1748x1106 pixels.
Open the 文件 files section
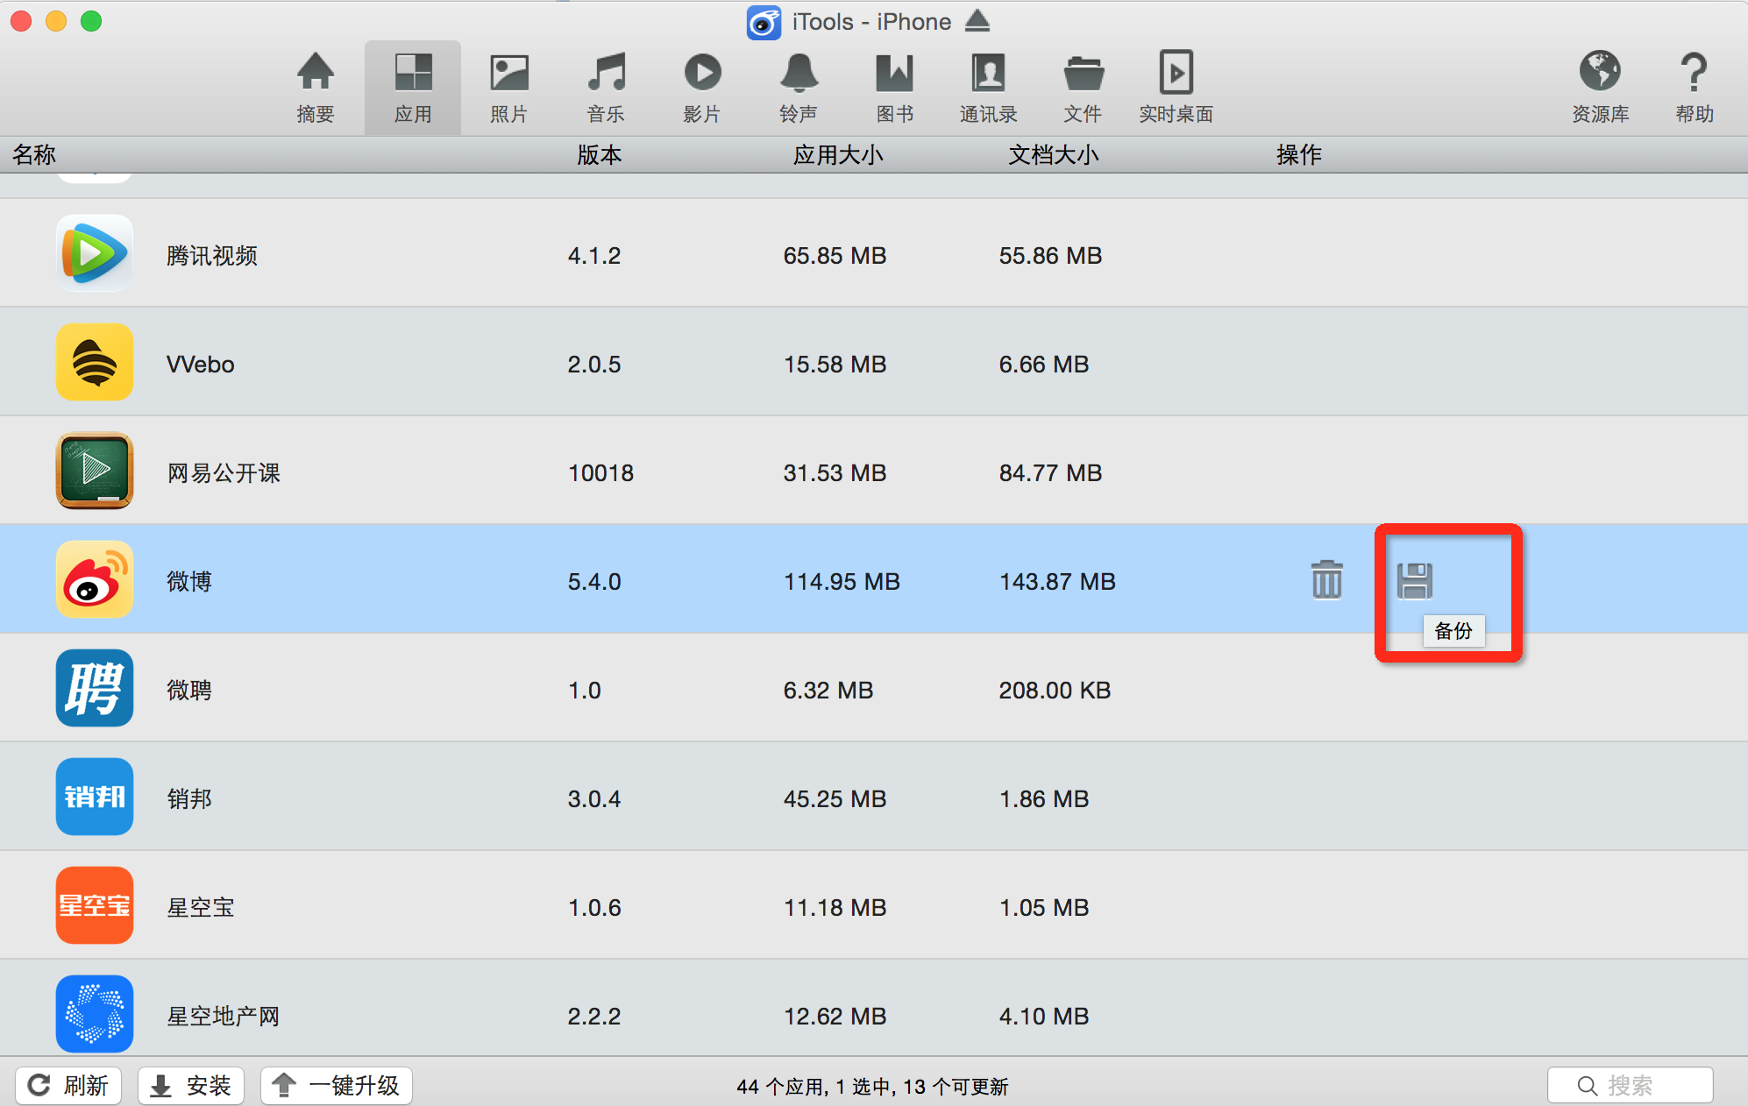tap(1084, 88)
